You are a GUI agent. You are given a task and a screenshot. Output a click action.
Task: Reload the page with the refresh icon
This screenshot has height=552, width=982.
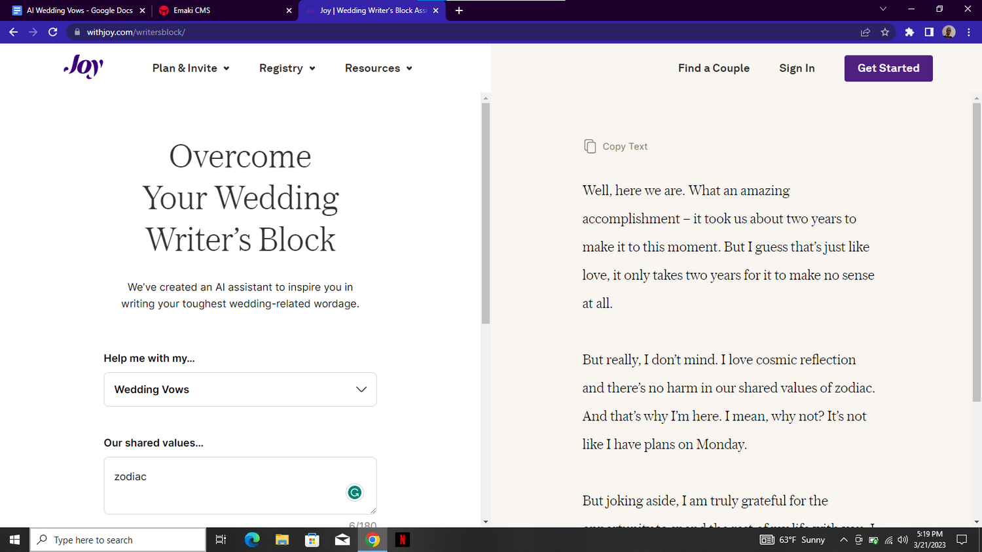click(53, 32)
